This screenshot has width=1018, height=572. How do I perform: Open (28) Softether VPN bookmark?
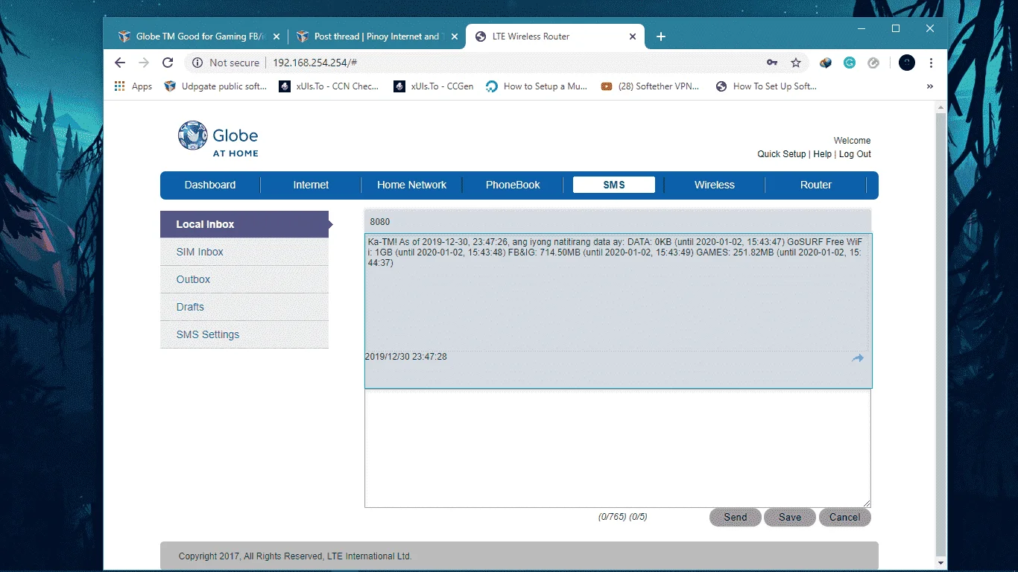[651, 86]
